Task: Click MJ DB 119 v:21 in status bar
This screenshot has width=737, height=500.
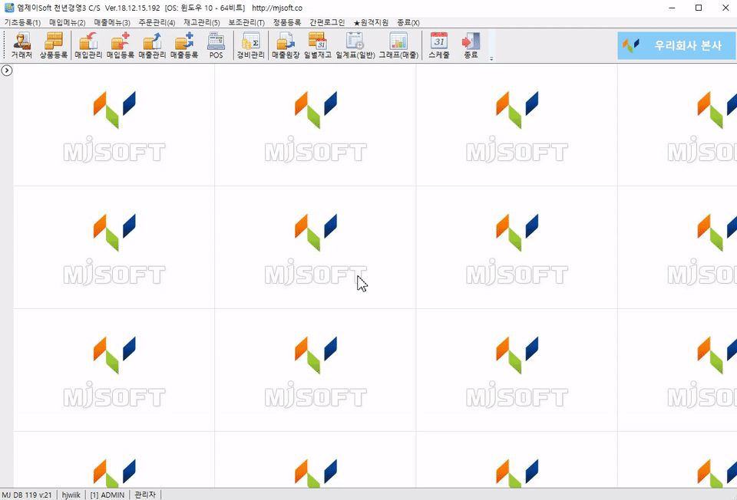Action: pyautogui.click(x=27, y=495)
